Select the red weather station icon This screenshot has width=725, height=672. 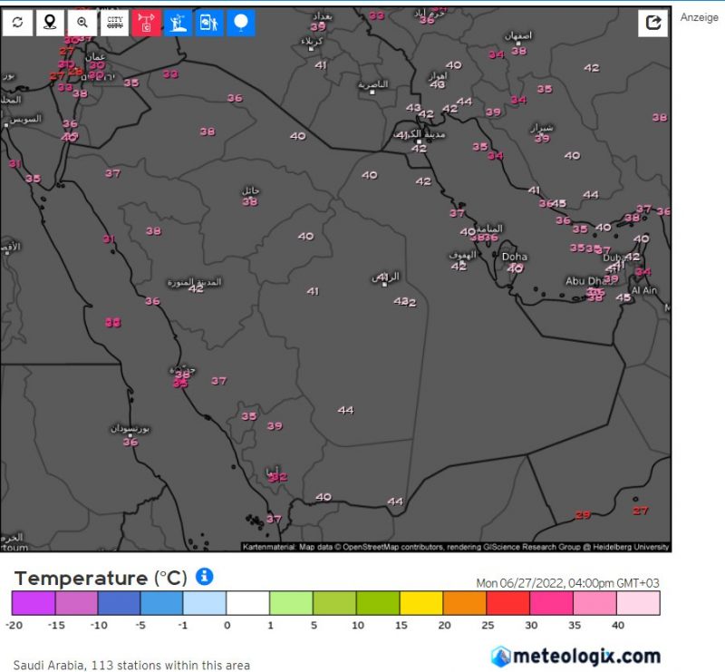coord(147,23)
